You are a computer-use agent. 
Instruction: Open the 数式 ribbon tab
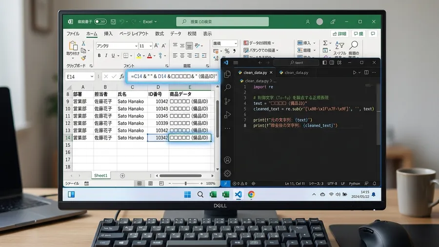(160, 34)
